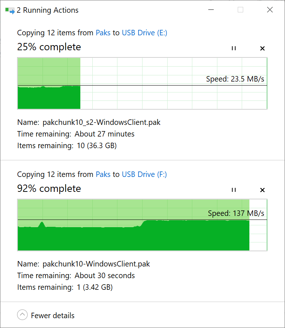
Task: Open the USB Drive (E:) destination link
Action: (x=144, y=33)
